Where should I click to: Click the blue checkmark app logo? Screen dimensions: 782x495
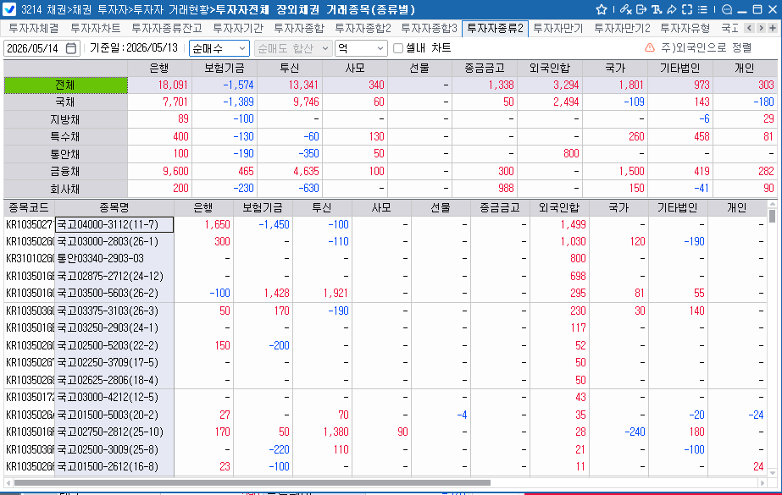tap(9, 9)
